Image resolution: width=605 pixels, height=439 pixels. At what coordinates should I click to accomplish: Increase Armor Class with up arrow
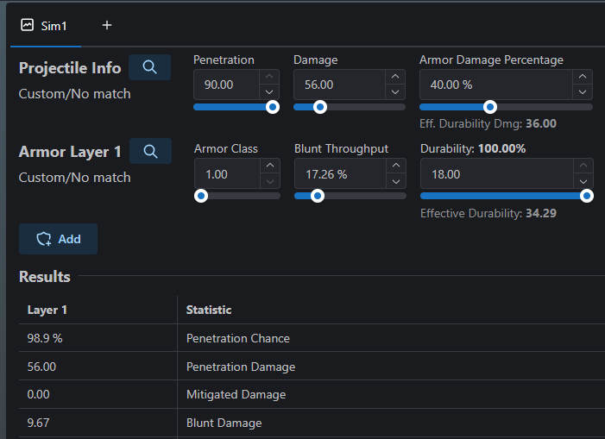click(270, 166)
